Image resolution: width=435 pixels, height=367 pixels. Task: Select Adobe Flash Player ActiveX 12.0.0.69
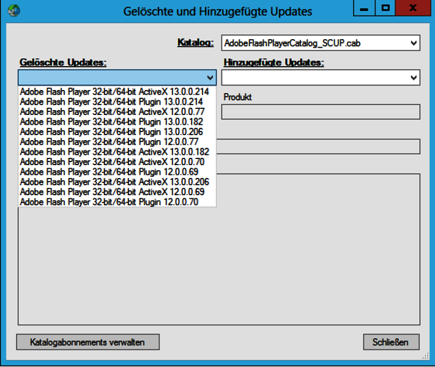coord(117,191)
